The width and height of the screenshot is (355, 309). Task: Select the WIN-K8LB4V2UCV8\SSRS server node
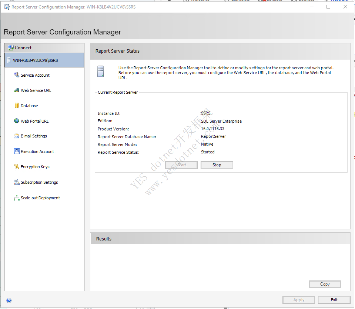36,60
